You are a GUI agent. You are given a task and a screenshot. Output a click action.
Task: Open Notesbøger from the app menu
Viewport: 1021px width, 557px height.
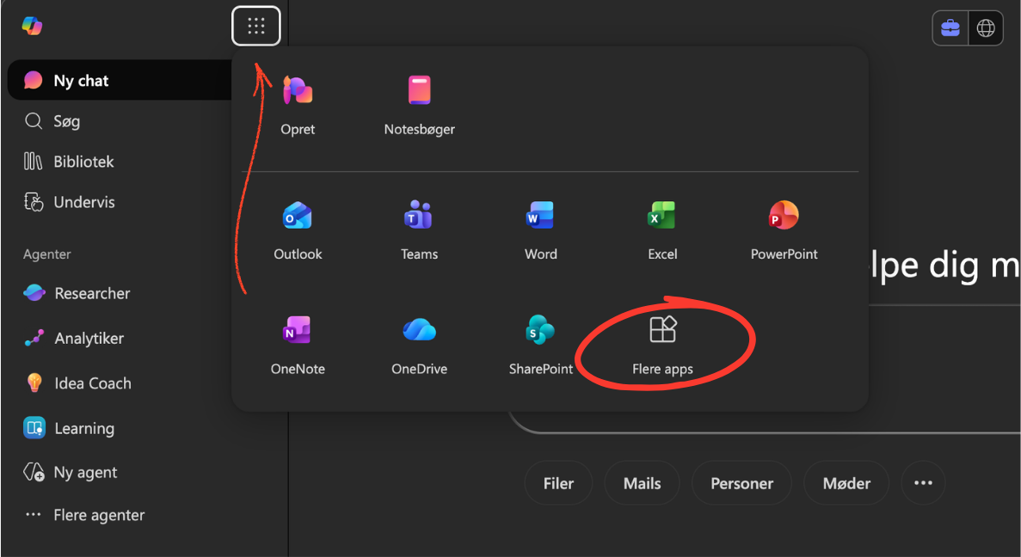pyautogui.click(x=420, y=106)
